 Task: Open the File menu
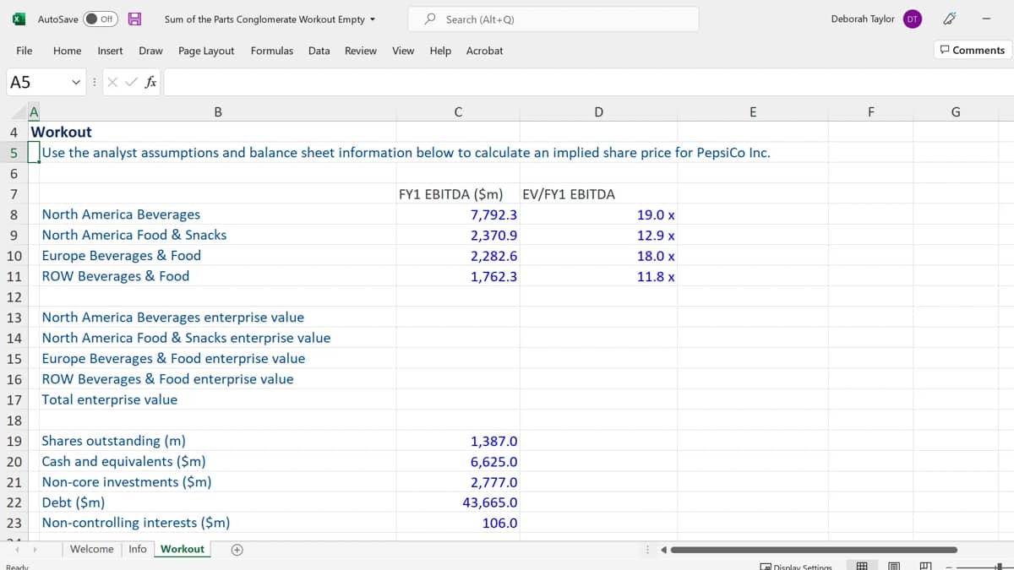pyautogui.click(x=25, y=51)
